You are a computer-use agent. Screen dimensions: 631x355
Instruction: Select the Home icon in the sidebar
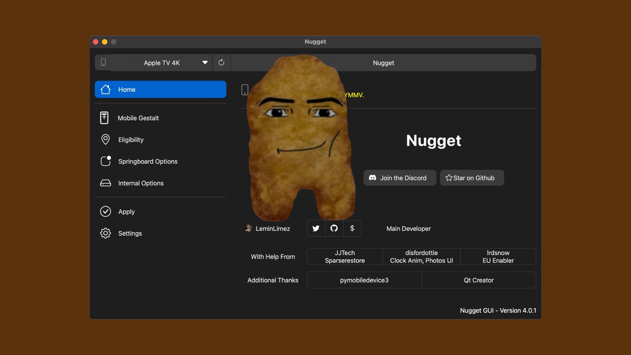click(x=105, y=89)
